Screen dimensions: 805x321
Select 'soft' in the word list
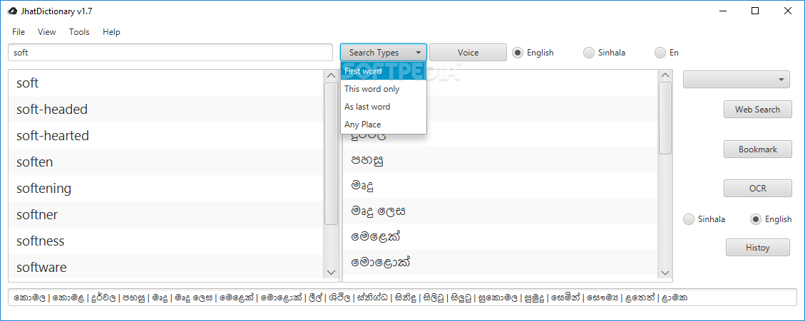click(166, 83)
